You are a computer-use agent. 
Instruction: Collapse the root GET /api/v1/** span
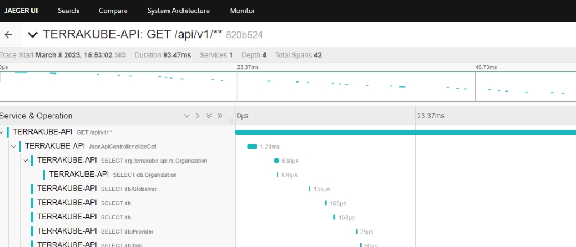[x=3, y=132]
